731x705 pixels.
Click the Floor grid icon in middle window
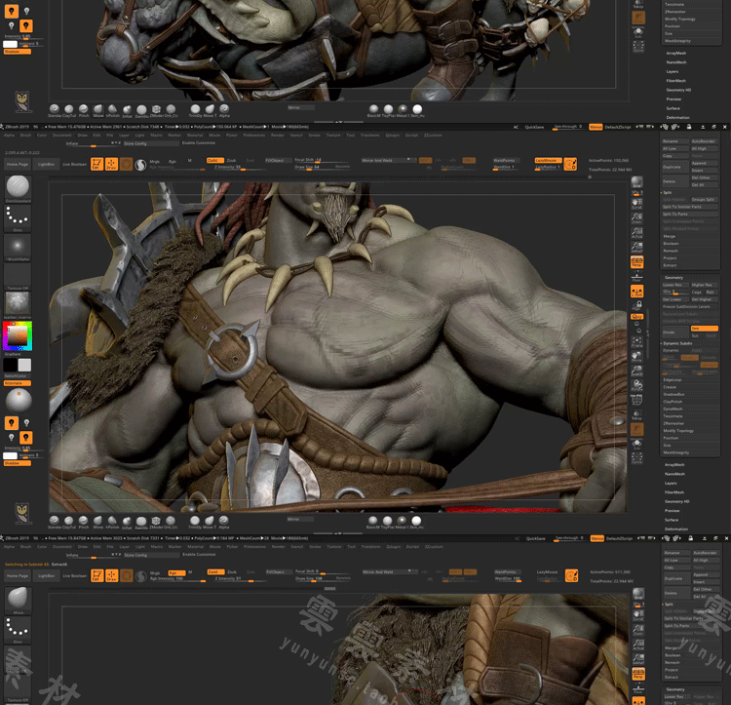(x=636, y=277)
